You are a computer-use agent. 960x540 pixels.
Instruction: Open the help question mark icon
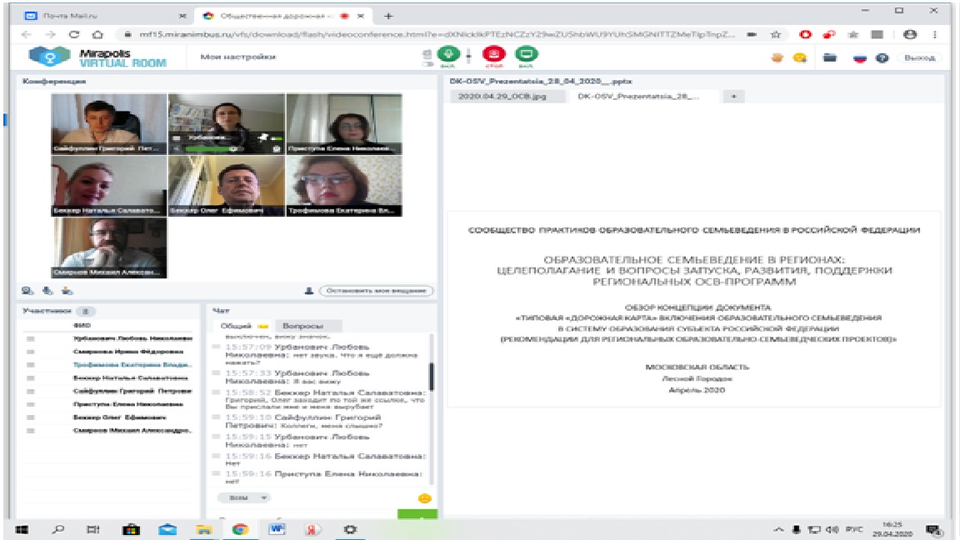tap(882, 57)
